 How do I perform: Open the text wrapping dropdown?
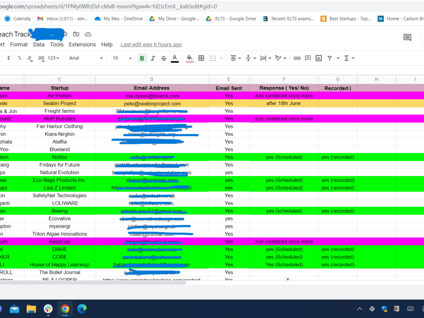265,58
